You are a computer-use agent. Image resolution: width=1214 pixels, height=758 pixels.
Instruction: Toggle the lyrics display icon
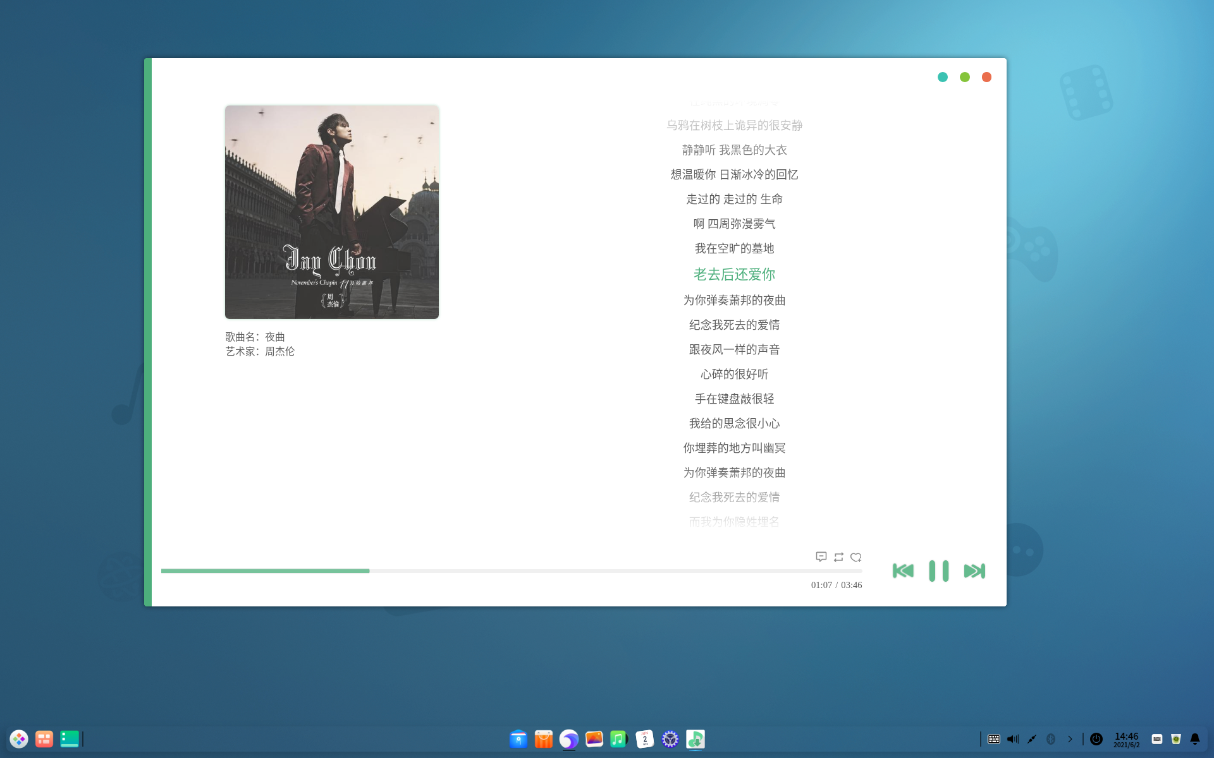coord(821,556)
